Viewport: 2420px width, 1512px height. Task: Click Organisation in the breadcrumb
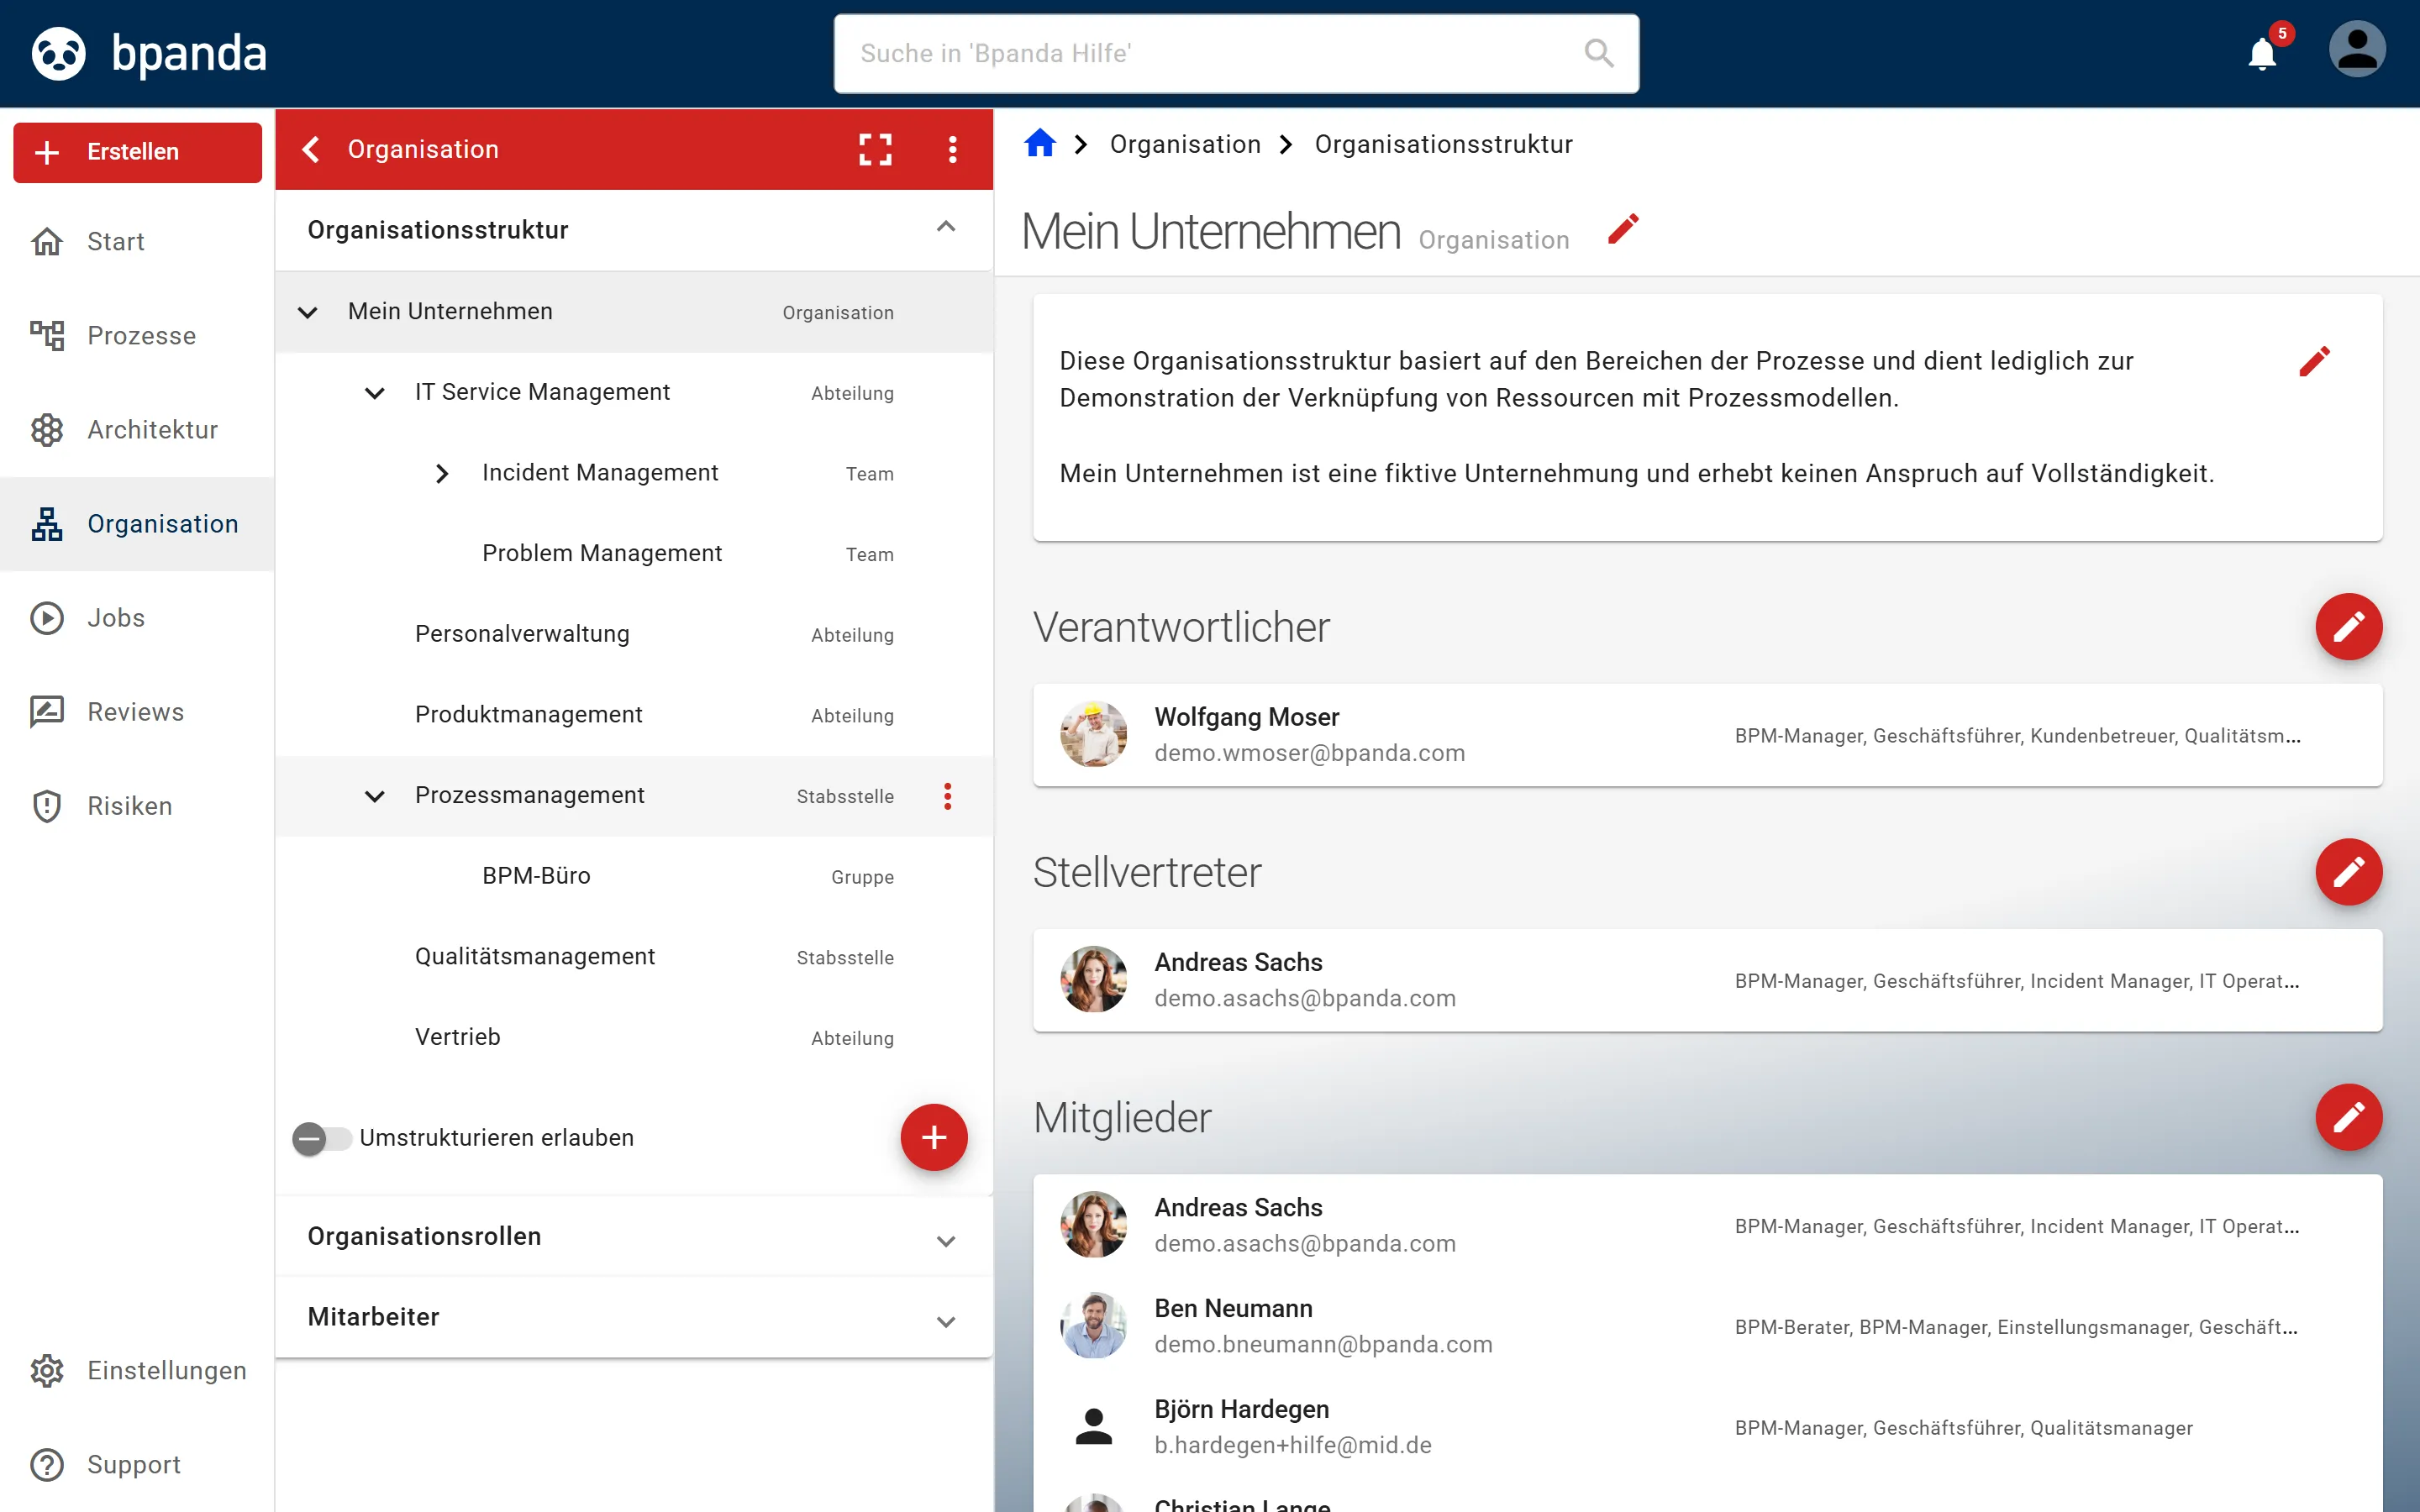[1185, 144]
